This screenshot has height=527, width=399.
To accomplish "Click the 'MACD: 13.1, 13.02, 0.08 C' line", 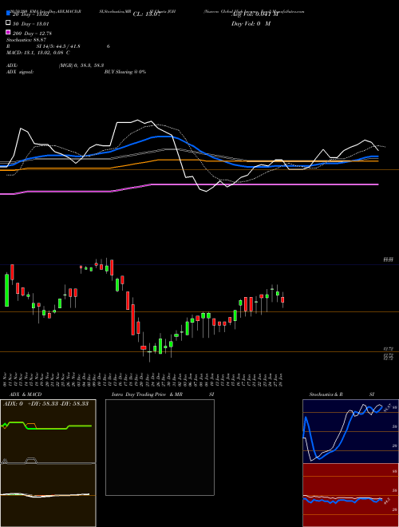I will coord(38,53).
